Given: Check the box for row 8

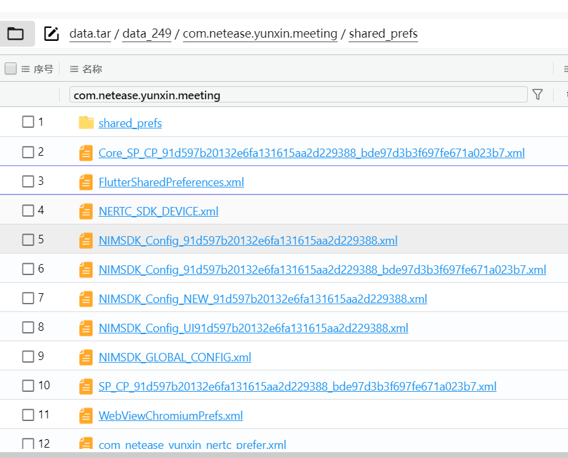Looking at the screenshot, I should [x=28, y=328].
